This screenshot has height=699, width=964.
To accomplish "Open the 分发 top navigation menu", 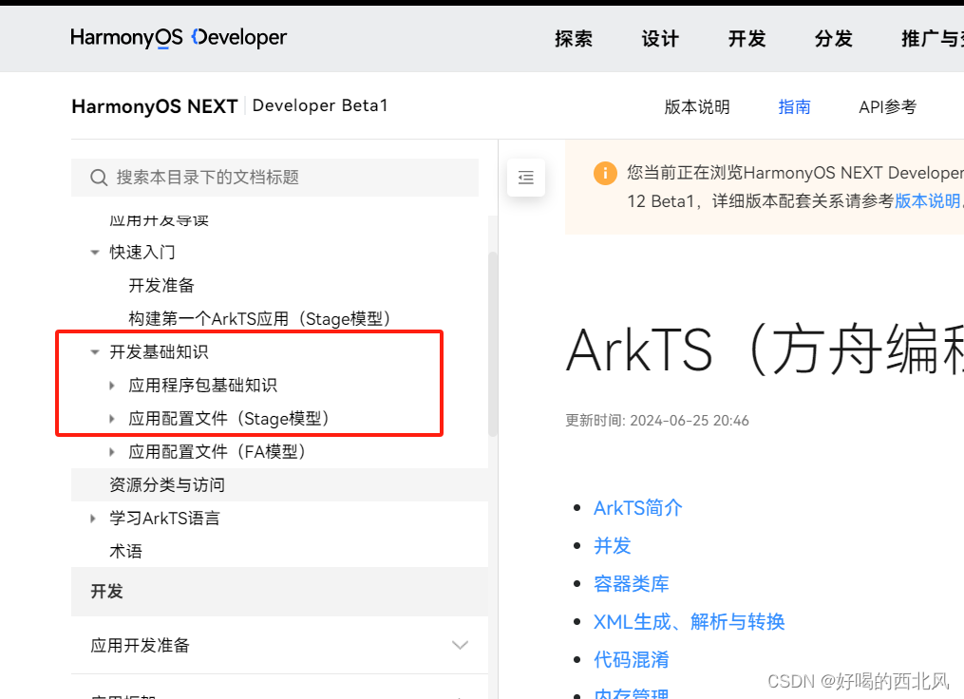I will (x=834, y=39).
